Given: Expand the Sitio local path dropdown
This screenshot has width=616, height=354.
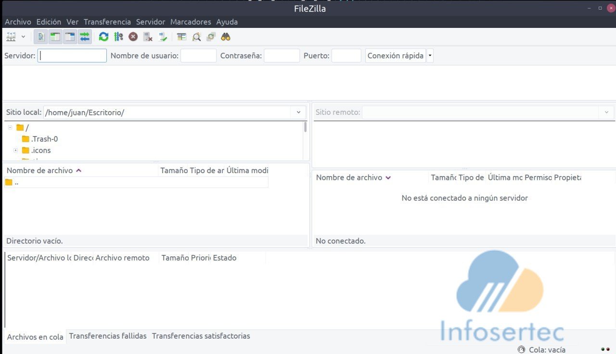Looking at the screenshot, I should click(x=298, y=113).
